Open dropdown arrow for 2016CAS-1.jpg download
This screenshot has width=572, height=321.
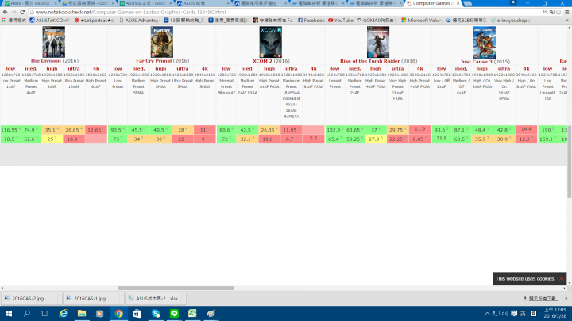tap(122, 297)
